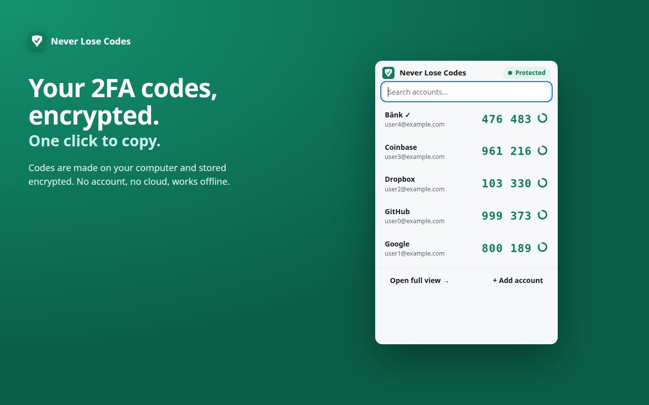Click the shield icon in the popup header
Image resolution: width=649 pixels, height=405 pixels.
point(388,73)
